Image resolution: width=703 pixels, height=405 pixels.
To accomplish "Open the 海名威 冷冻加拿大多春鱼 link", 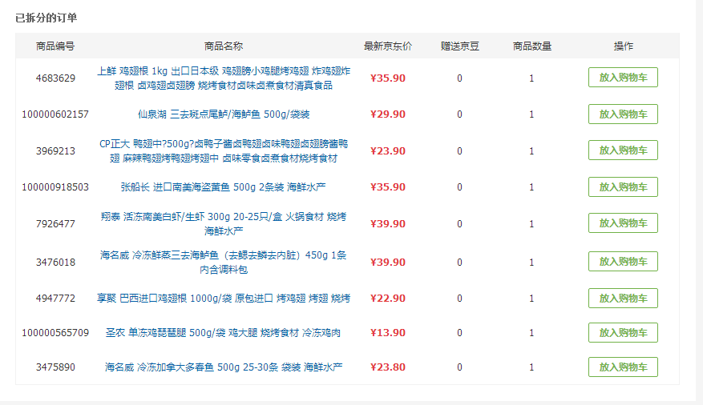I will (224, 367).
